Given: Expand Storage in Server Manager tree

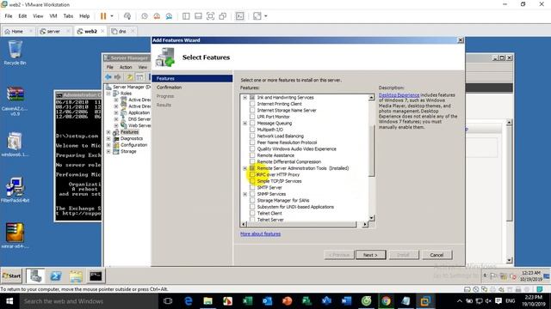Looking at the screenshot, I should pyautogui.click(x=108, y=151).
